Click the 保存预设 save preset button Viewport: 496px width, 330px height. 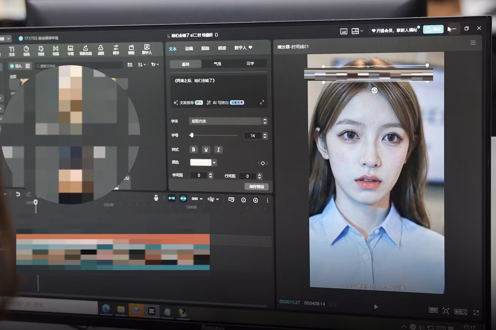pyautogui.click(x=257, y=186)
